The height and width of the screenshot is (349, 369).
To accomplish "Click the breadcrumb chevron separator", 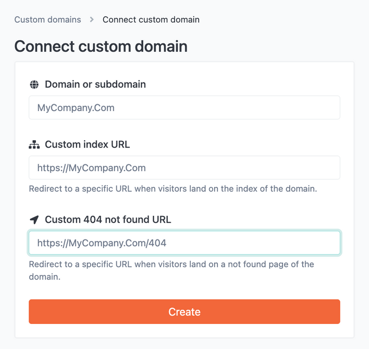I will point(92,19).
